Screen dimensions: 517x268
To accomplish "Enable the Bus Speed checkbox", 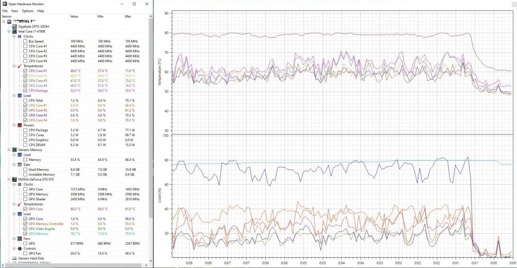I will pos(25,41).
